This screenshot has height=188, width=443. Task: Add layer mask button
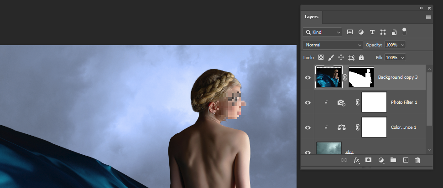click(369, 160)
